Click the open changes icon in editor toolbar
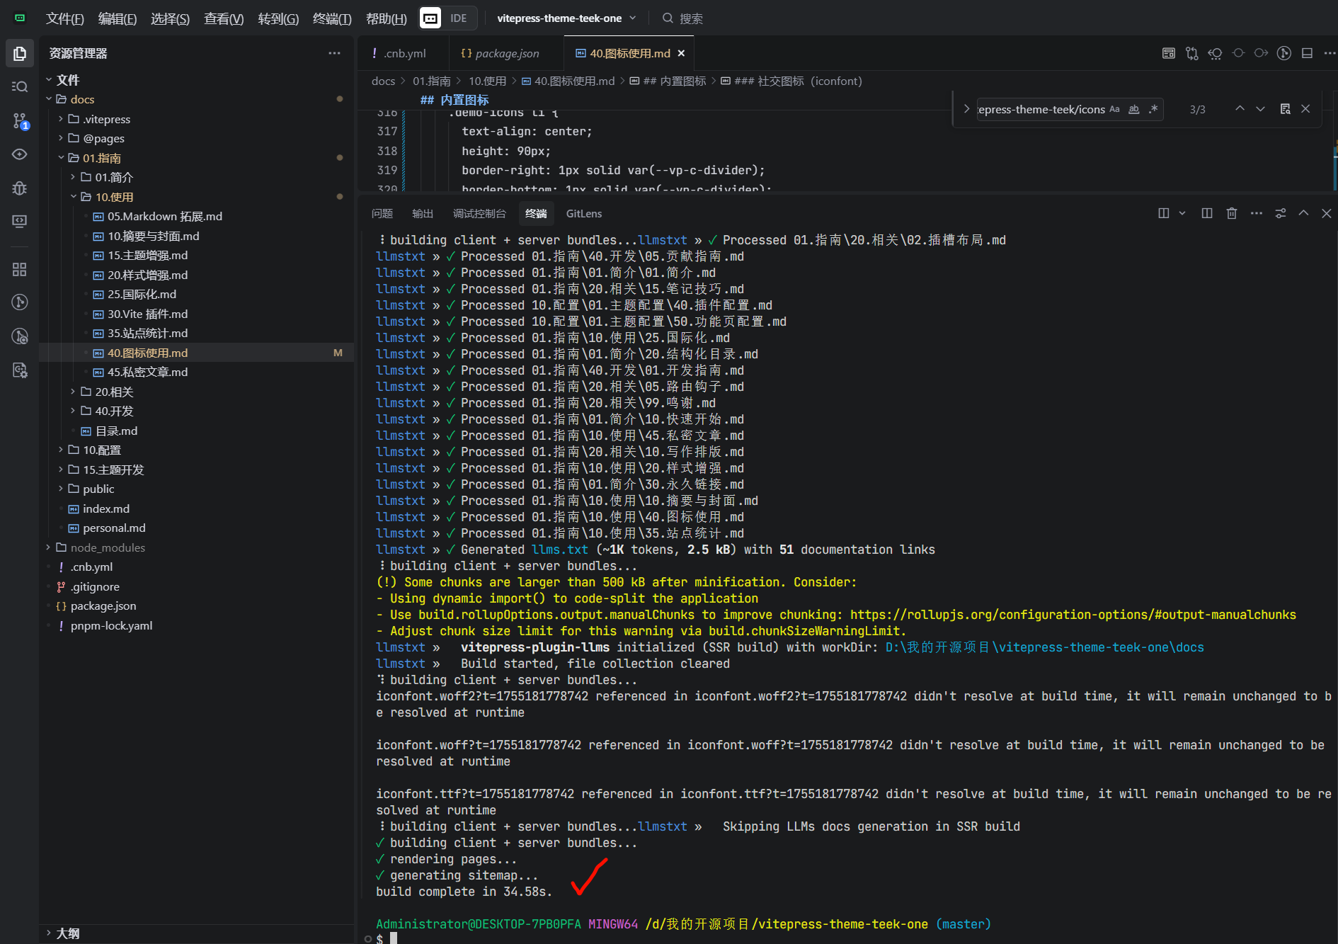1338x944 pixels. tap(1192, 53)
